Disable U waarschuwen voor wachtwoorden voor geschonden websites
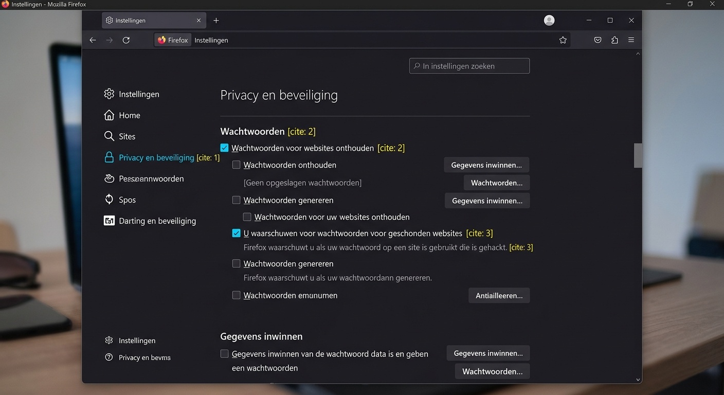The height and width of the screenshot is (395, 724). click(237, 234)
